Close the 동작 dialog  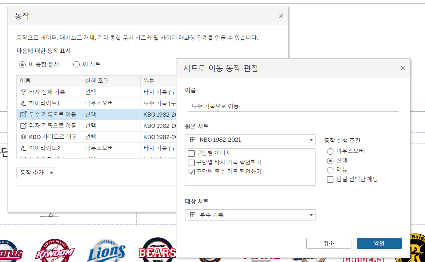[x=281, y=16]
